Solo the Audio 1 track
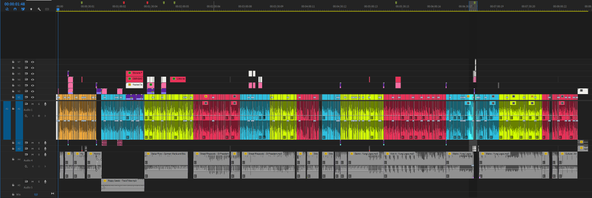The image size is (592, 198). coord(38,103)
